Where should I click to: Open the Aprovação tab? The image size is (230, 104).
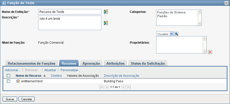tap(91, 63)
